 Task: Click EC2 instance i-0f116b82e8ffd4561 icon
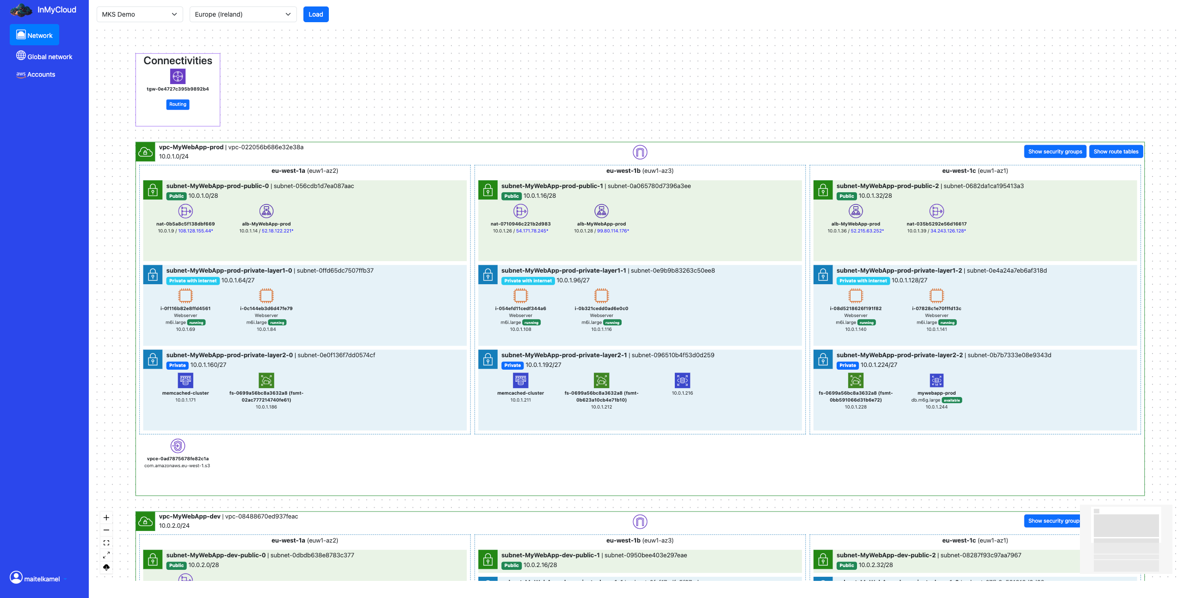(x=185, y=296)
